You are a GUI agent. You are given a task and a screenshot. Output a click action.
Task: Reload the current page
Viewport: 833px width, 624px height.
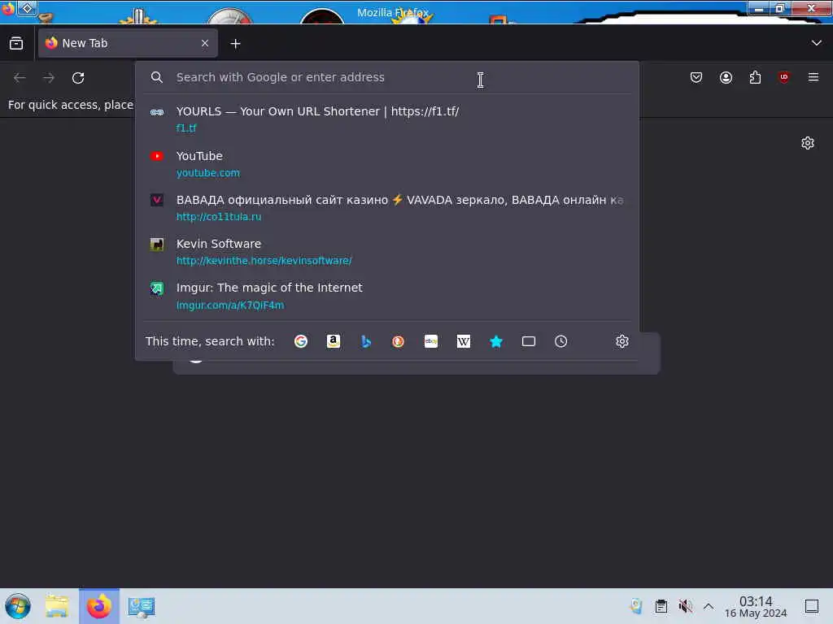[78, 78]
